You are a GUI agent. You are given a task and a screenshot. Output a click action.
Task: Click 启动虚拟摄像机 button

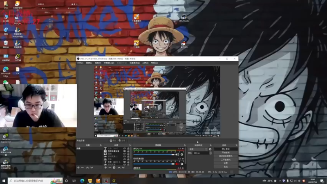[226, 156]
